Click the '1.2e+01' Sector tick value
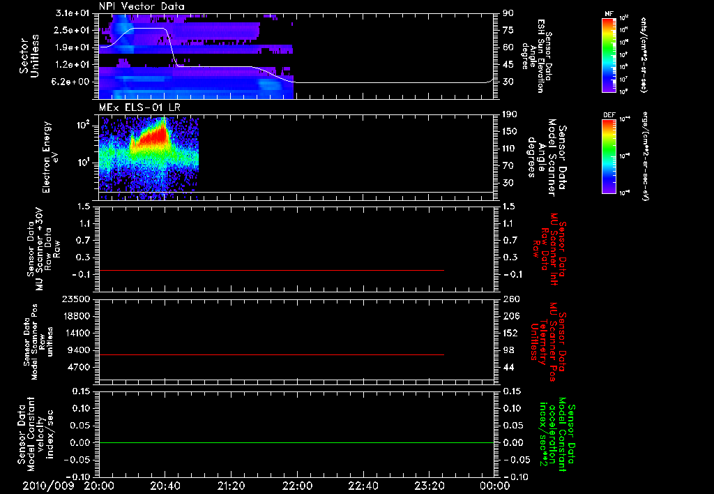714x494 pixels. [x=73, y=65]
